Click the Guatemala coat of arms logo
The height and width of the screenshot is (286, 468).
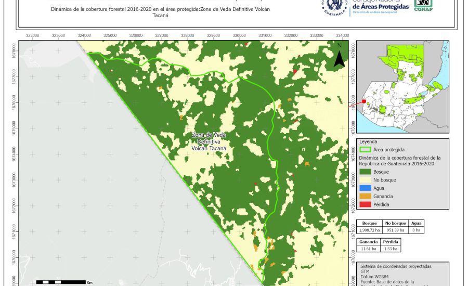tap(336, 7)
